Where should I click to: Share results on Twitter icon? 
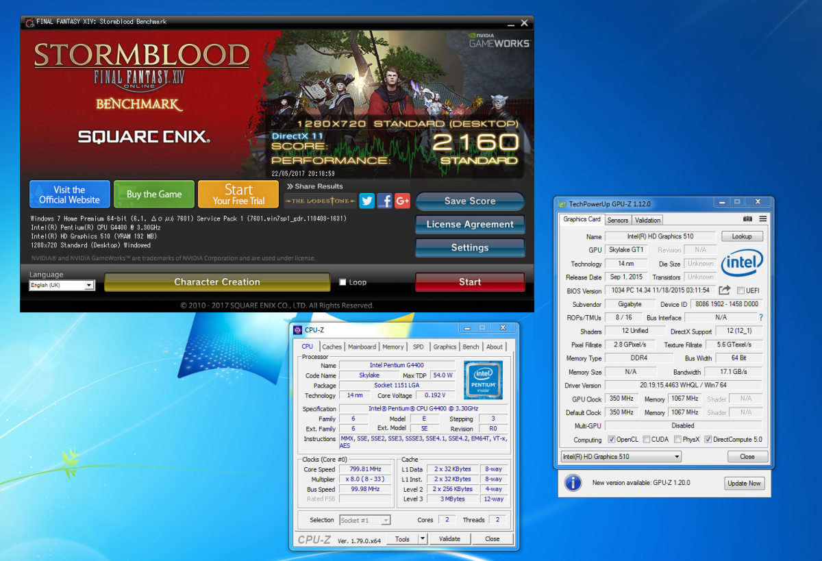pyautogui.click(x=367, y=201)
